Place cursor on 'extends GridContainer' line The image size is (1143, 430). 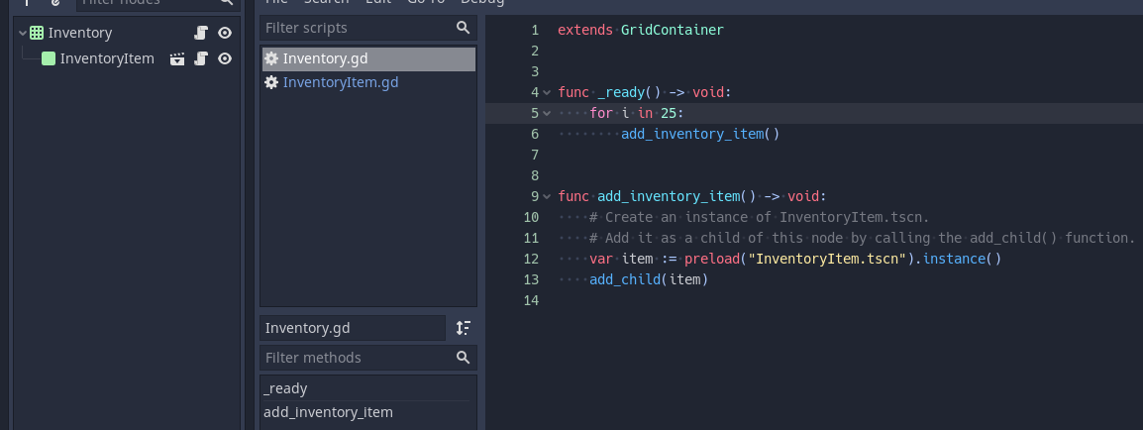[x=641, y=30]
